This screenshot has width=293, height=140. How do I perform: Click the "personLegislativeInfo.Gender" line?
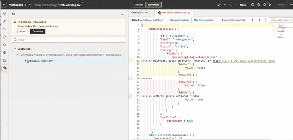tap(197, 57)
